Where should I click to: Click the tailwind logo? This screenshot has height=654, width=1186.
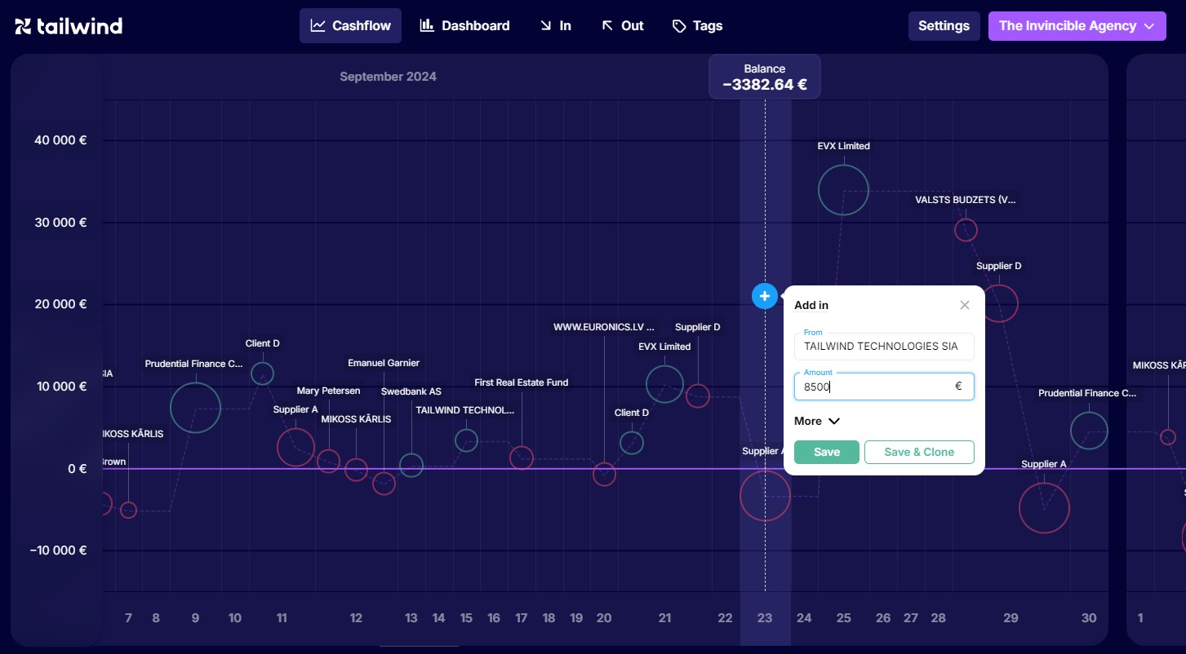click(69, 26)
